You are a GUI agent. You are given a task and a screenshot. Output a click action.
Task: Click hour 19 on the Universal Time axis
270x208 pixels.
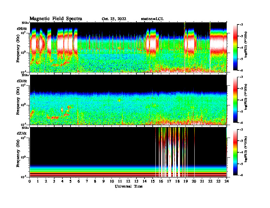click(185, 181)
